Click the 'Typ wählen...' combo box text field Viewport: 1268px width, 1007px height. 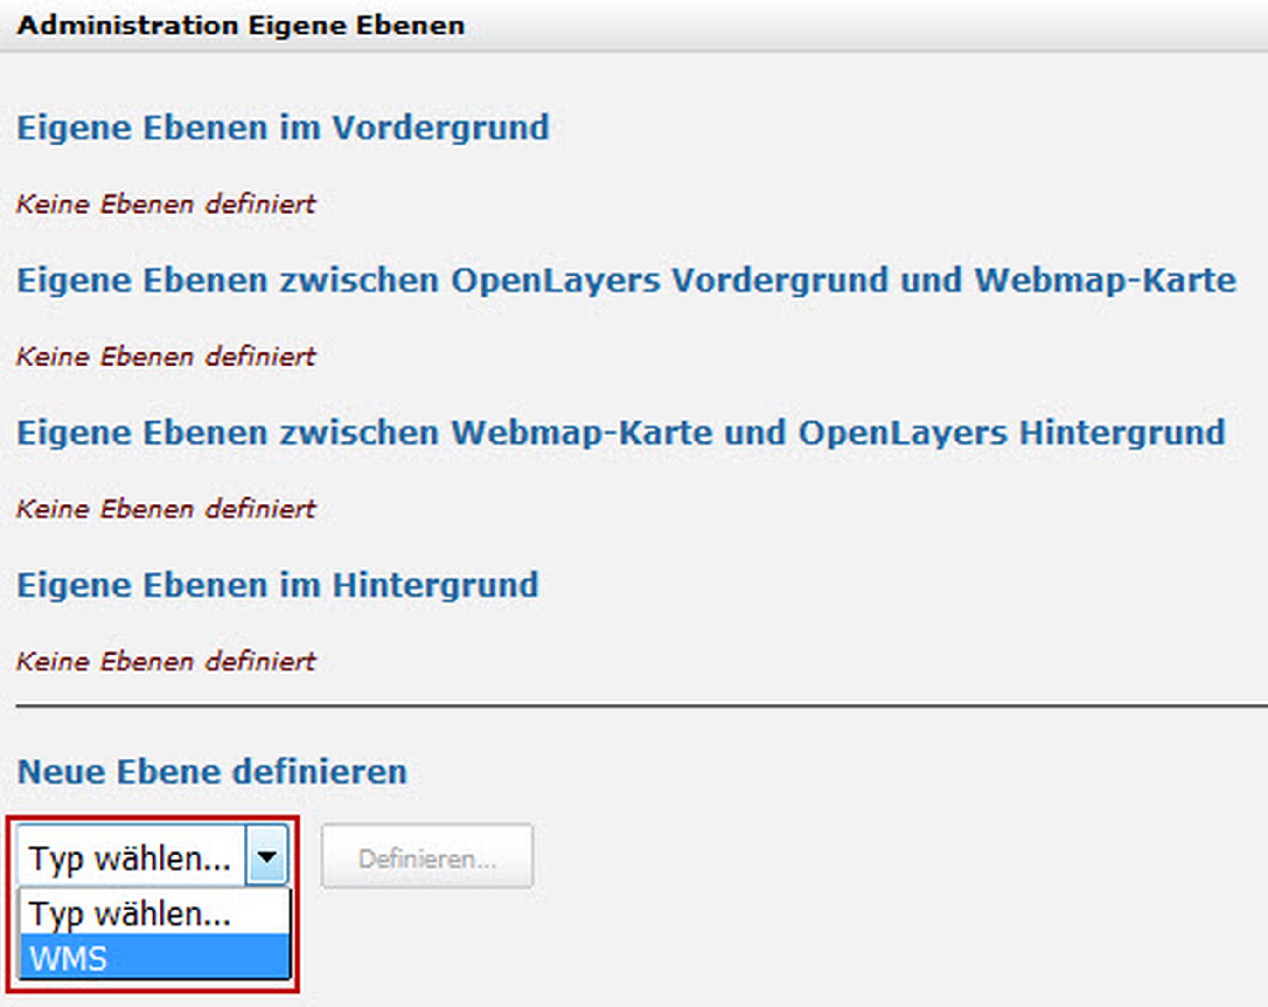click(x=131, y=858)
